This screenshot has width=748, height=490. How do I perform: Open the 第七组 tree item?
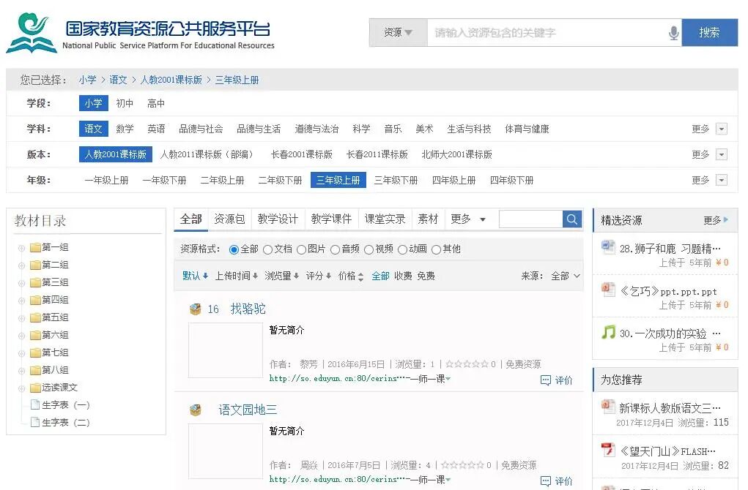coord(55,353)
